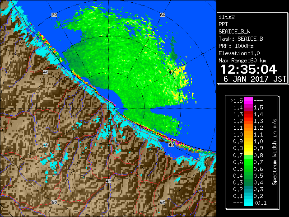Image resolution: width=289 pixels, height=217 pixels.
Task: Click the '<0.1' legend label
Action: point(260,203)
